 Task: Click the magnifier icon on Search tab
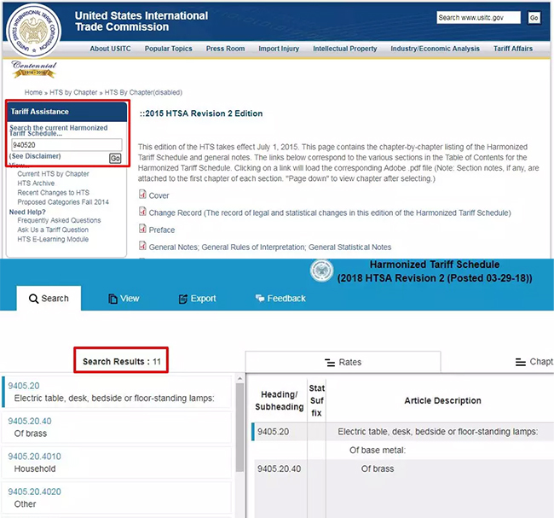(x=33, y=299)
